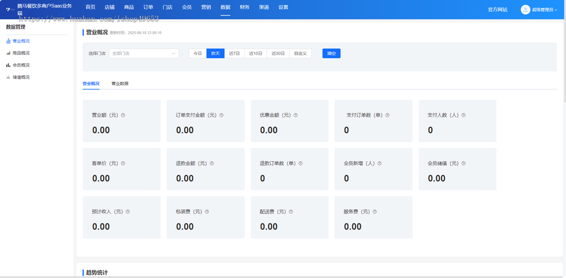View the 会员储值 statistic card value
The image size is (566, 278).
436,178
